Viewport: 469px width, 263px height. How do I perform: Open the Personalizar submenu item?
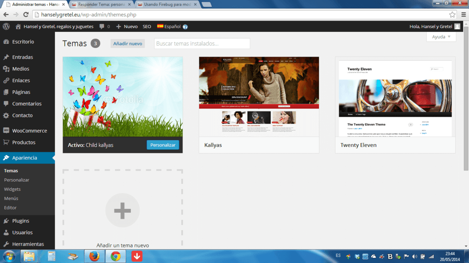coord(17,180)
